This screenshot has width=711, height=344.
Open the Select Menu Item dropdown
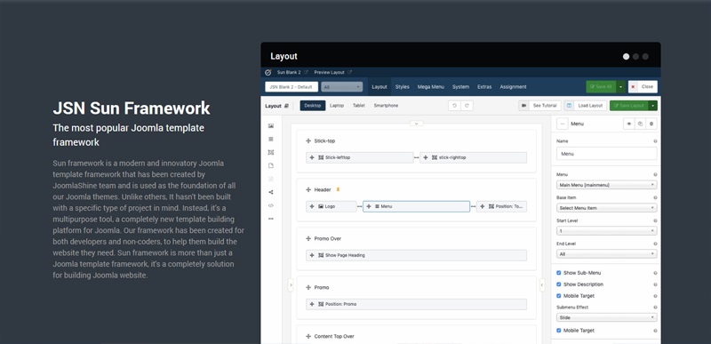click(607, 208)
